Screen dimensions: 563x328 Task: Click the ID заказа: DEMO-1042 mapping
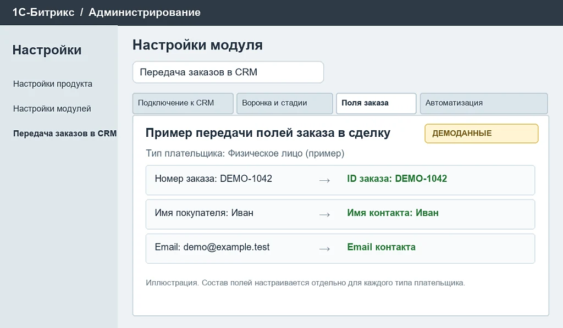397,179
